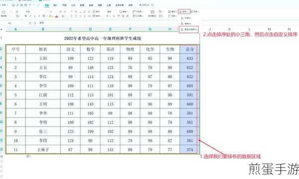The image size is (299, 179).
Task: Select row 13 header
Action: coord(1,149)
